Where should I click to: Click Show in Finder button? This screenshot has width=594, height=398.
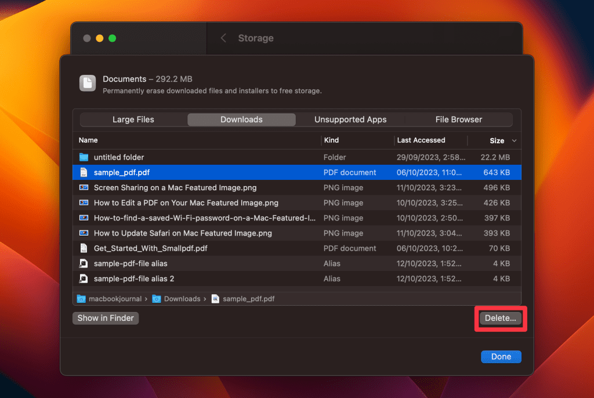106,318
